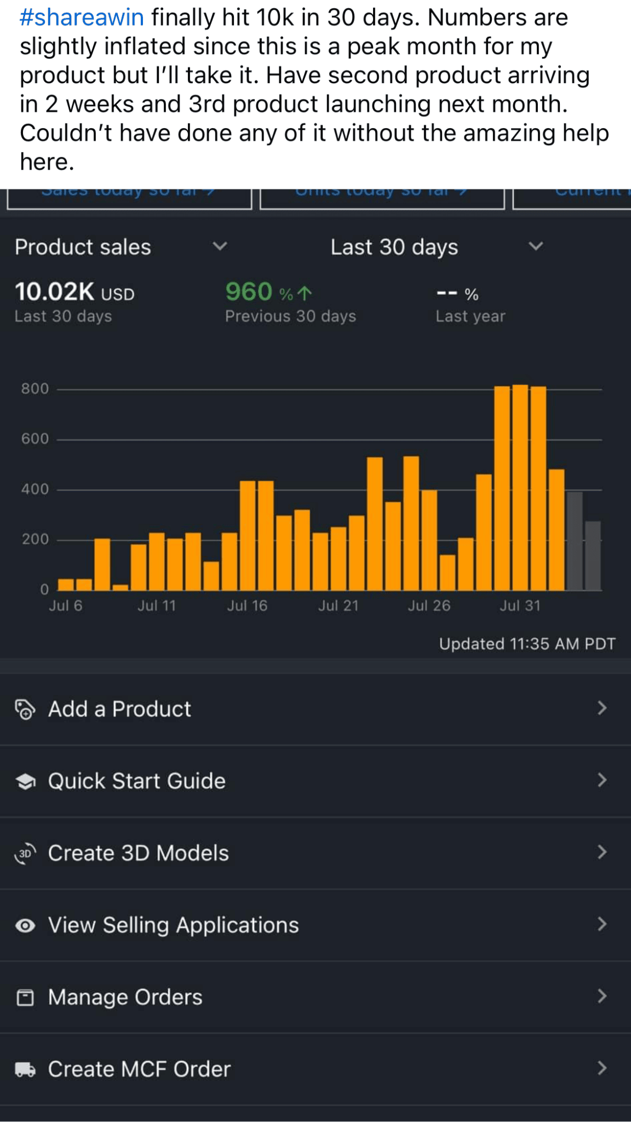Open the Create 3D Models menu item
This screenshot has width=631, height=1122.
click(x=139, y=853)
